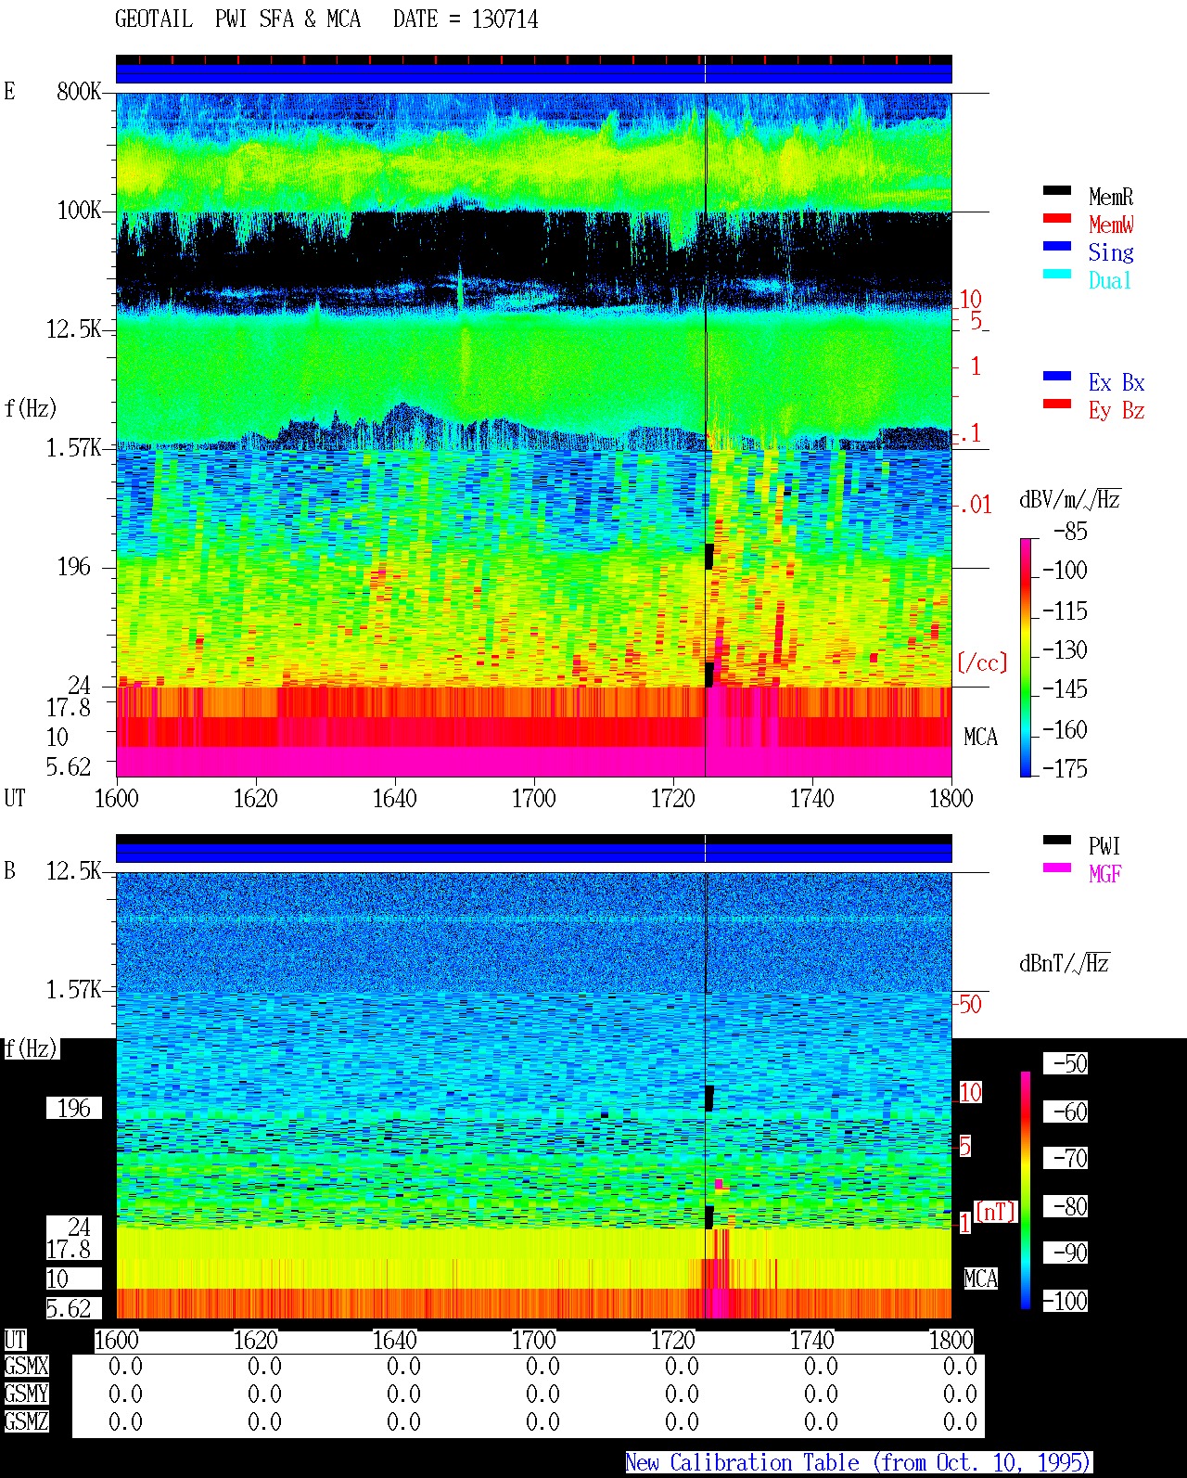Click the blue mode bar above E panel

533,73
